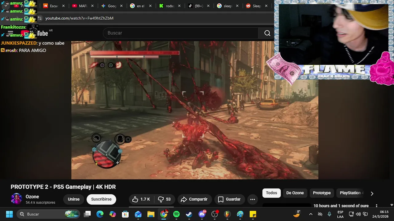
Task: Open the weather widget showing 8°
Action: click(297, 214)
